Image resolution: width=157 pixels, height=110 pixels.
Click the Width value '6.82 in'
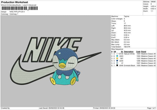[x=153, y=9]
